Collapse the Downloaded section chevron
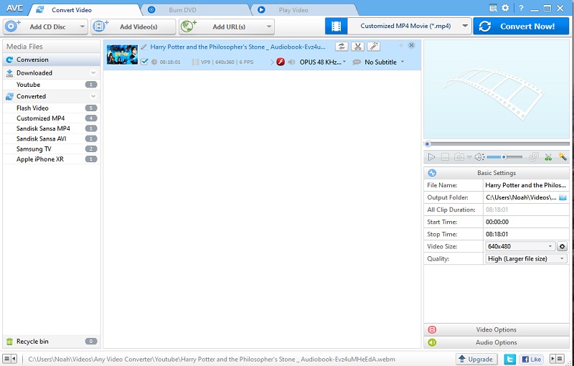The image size is (574, 366). [93, 72]
